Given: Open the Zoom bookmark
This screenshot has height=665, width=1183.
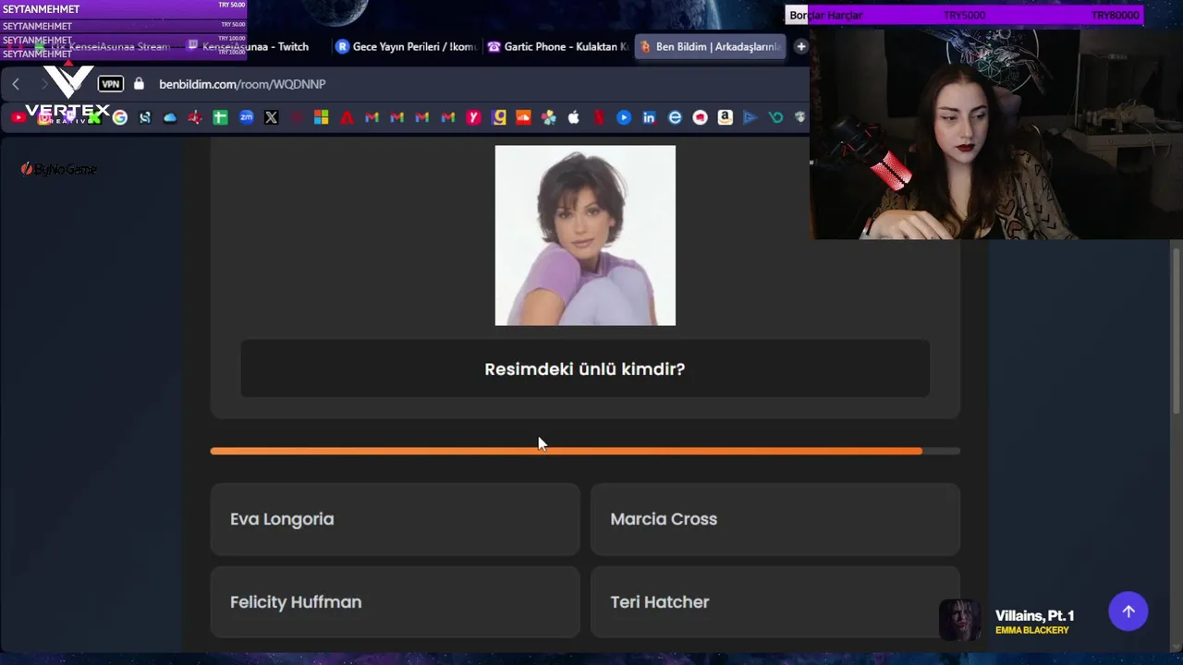Looking at the screenshot, I should (246, 117).
